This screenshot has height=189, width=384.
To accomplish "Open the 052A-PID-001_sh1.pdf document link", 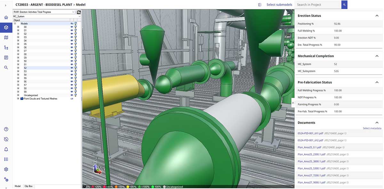I will click(x=310, y=133).
